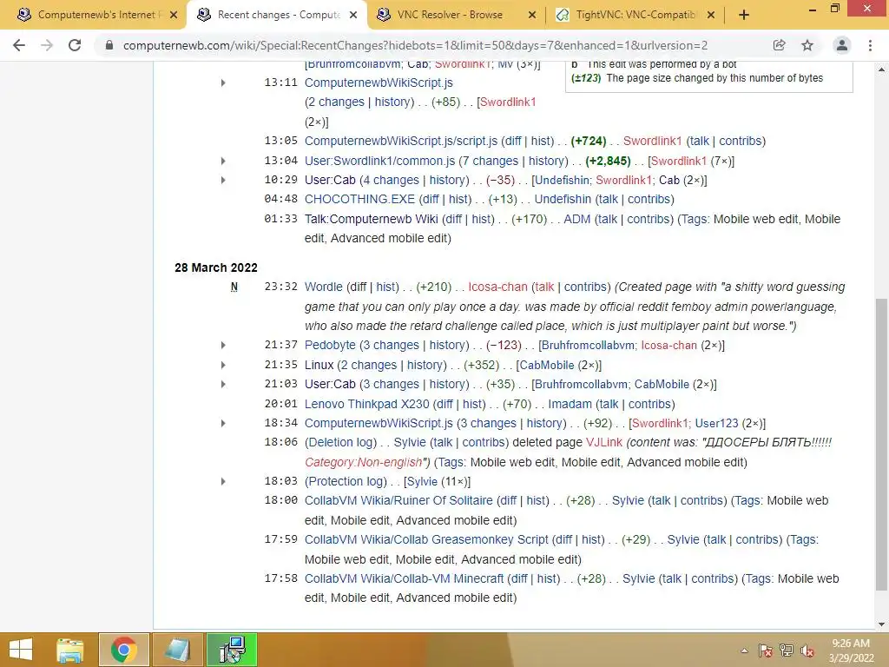
Task: Show hidden tray icons arrow
Action: click(744, 650)
